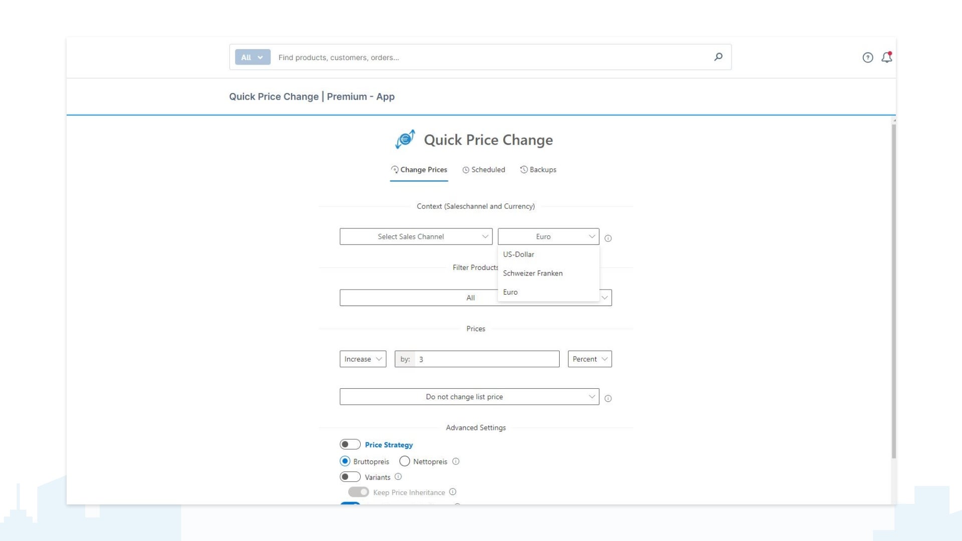
Task: Open the All search scope dropdown
Action: [253, 57]
